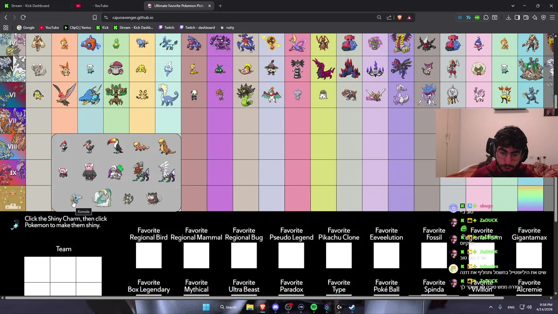Choose Type: Null in the popup

(141, 172)
